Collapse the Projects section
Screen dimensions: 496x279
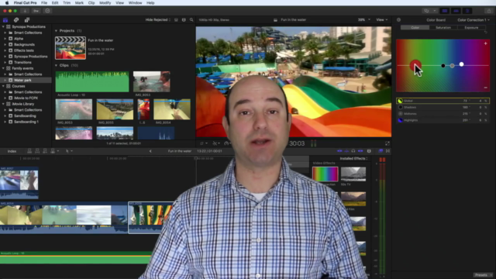pos(57,31)
